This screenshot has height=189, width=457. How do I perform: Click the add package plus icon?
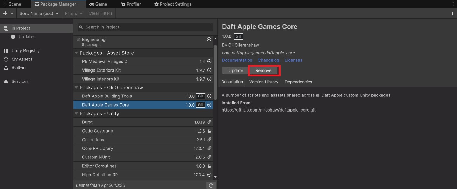click(5, 13)
